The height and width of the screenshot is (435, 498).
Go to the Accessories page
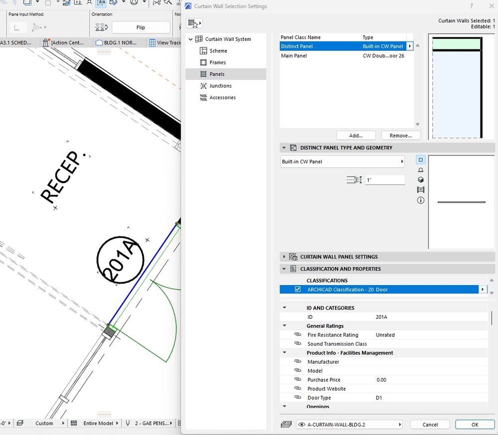point(222,98)
